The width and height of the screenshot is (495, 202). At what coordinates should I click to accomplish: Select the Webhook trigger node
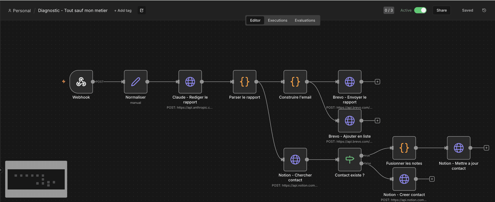pyautogui.click(x=81, y=82)
